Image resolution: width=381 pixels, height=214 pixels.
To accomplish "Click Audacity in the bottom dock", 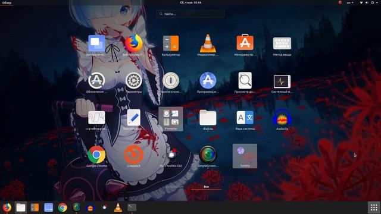I will click(90, 207).
